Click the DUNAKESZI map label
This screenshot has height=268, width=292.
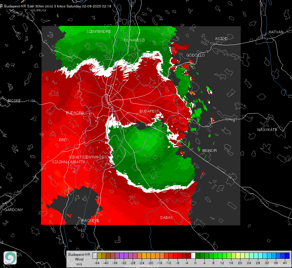point(134,40)
